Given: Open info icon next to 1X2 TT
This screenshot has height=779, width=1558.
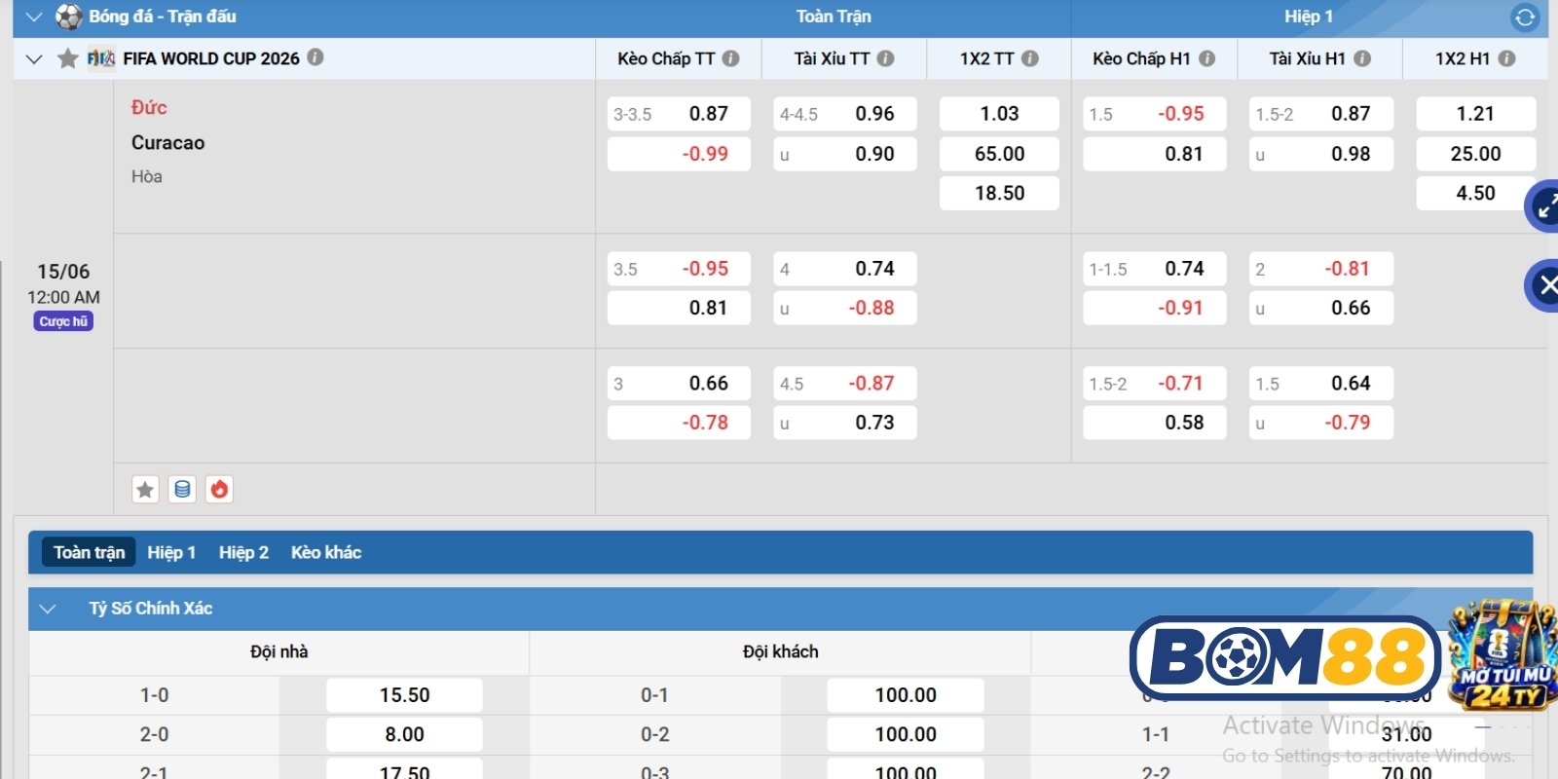Looking at the screenshot, I should [x=1029, y=58].
